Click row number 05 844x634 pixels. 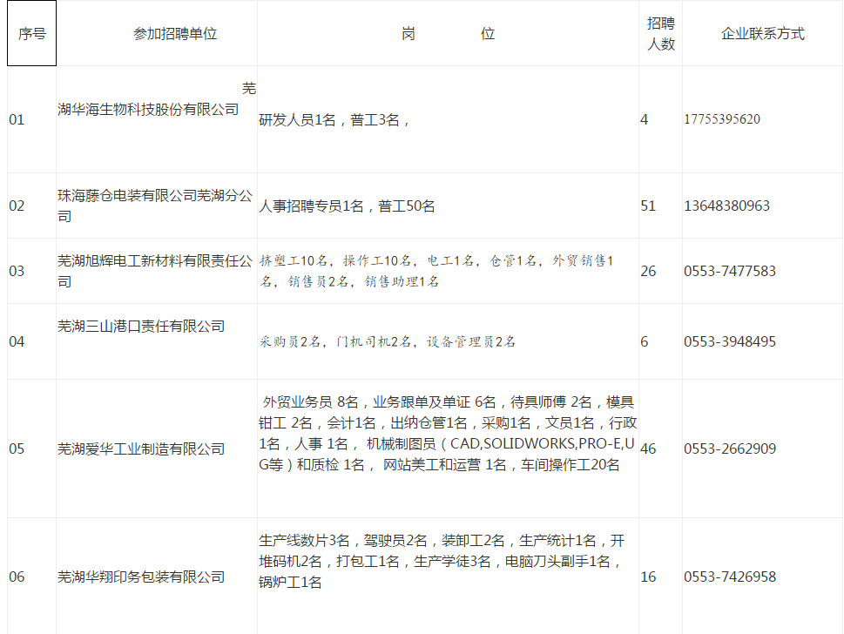[17, 449]
